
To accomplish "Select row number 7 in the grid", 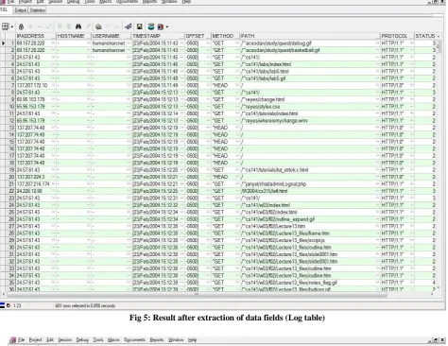I will tap(11, 85).
